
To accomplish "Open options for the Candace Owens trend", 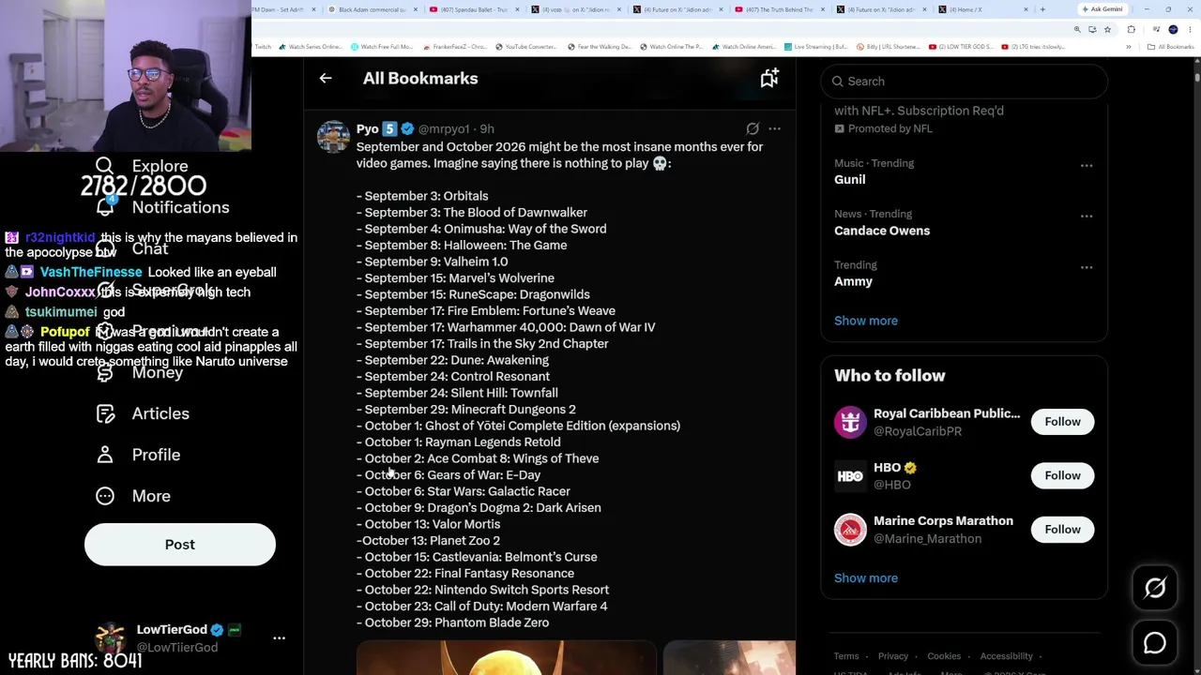I will [1087, 217].
